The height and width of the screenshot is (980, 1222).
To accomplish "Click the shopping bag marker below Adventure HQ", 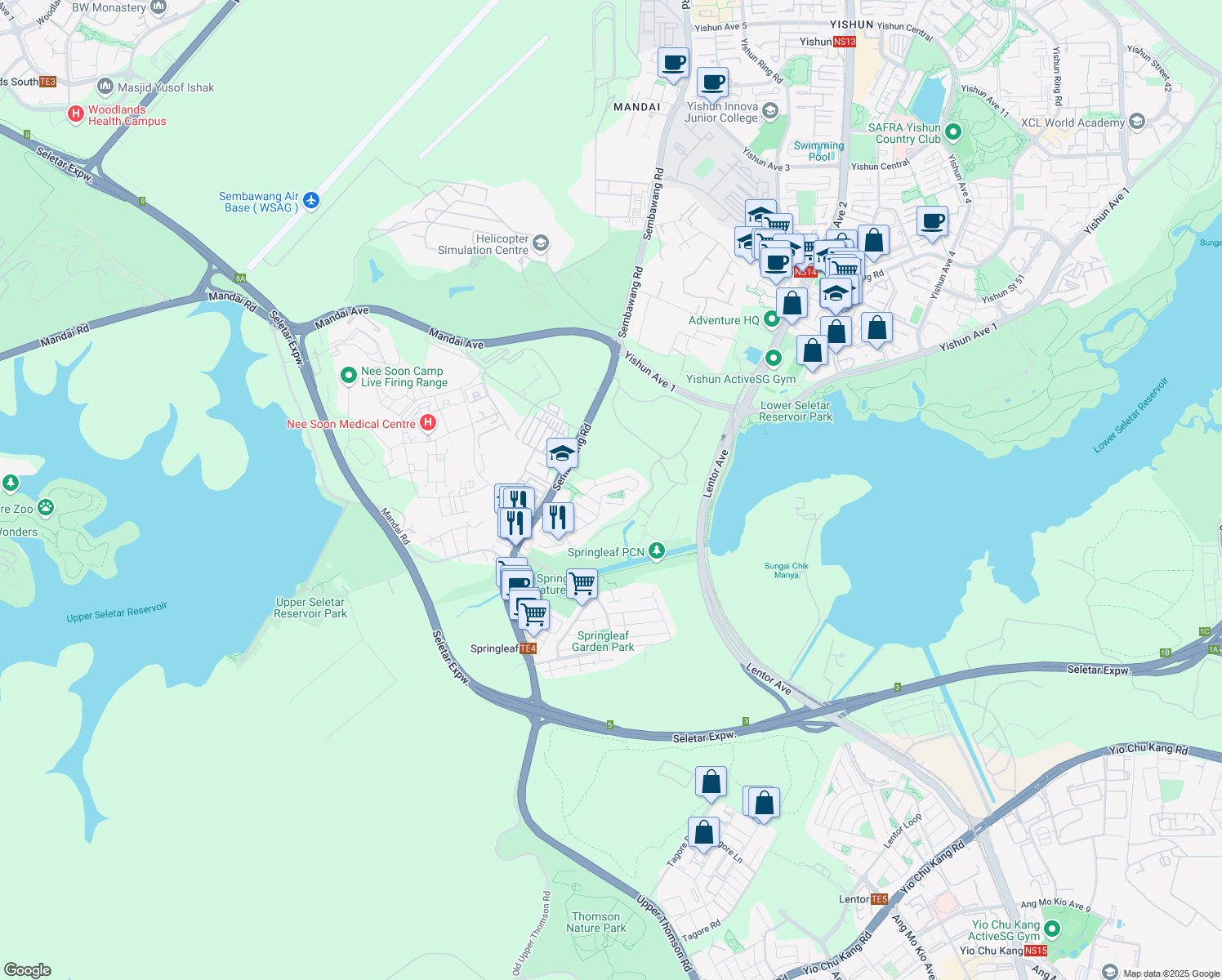I will coord(813,353).
